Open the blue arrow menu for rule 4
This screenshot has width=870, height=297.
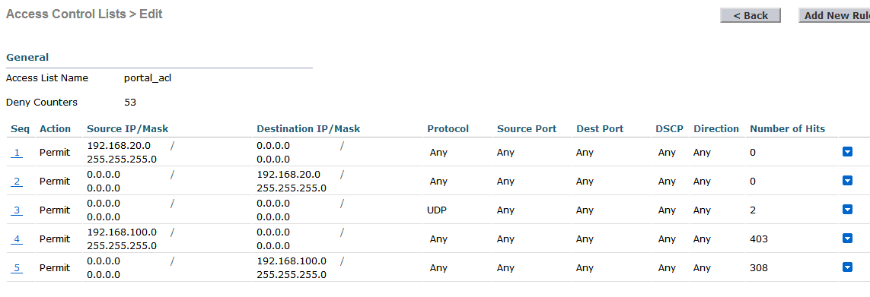pyautogui.click(x=847, y=239)
